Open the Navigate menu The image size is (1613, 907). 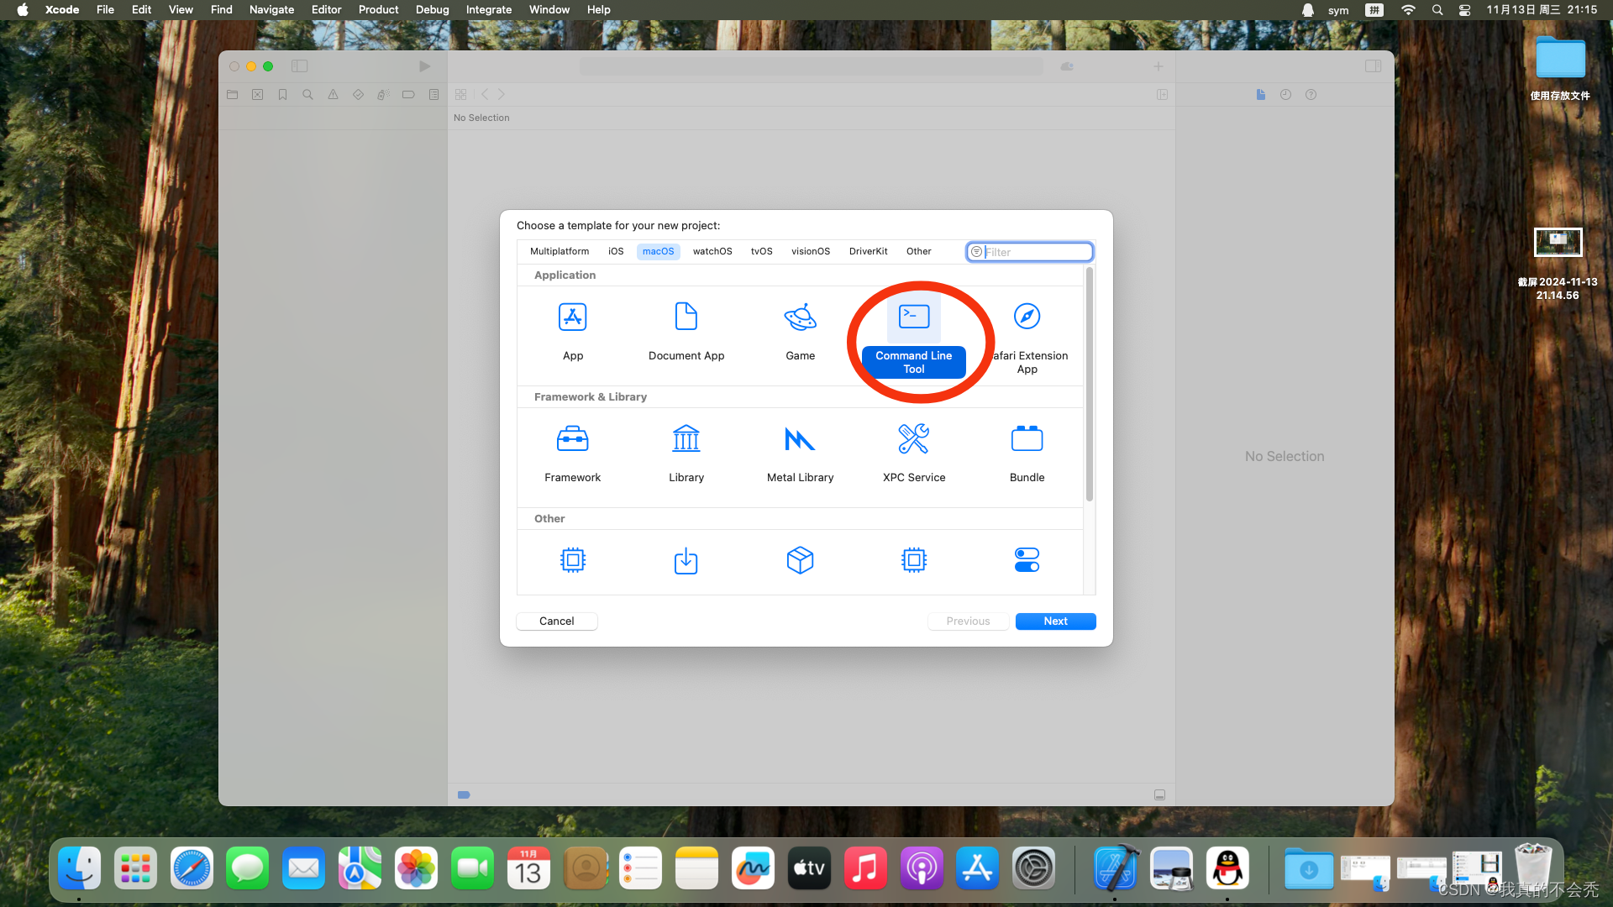tap(272, 10)
